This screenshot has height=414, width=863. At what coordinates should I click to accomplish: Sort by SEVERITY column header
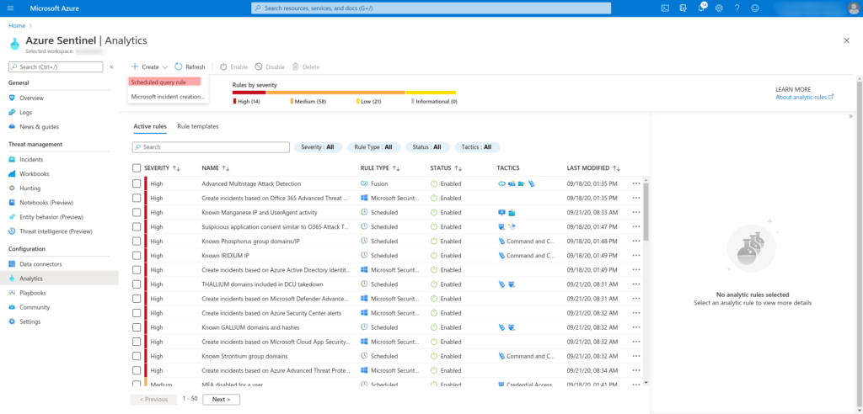[163, 168]
